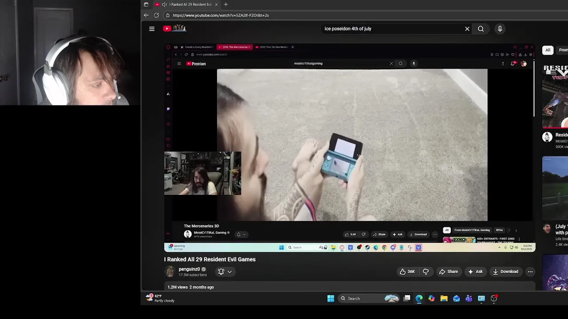Open the weather widget showing Partly cloudy

(x=161, y=298)
